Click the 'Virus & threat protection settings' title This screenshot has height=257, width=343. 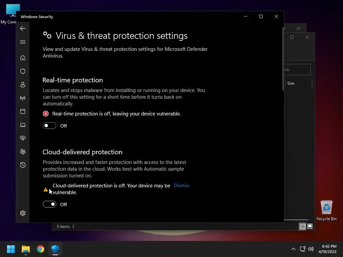coord(122,35)
